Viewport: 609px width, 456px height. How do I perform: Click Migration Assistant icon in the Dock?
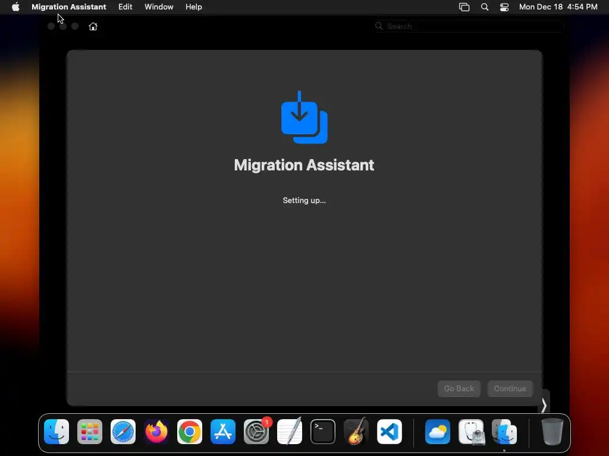(x=504, y=432)
